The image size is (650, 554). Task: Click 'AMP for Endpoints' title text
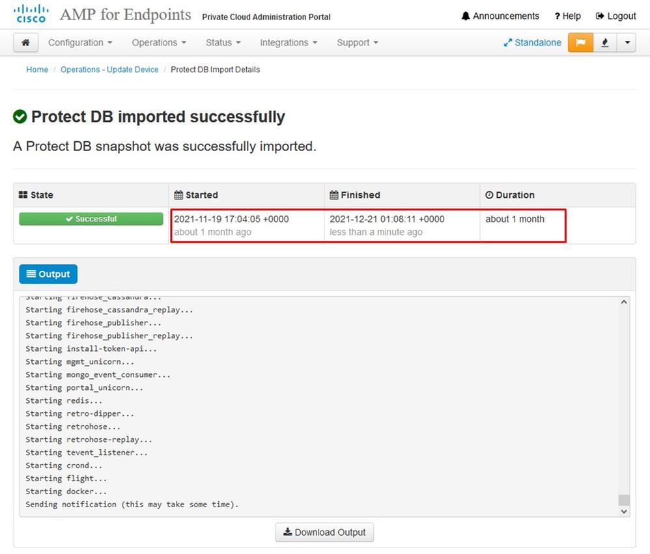tap(126, 14)
